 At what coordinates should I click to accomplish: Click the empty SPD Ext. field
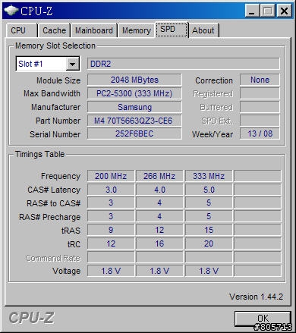point(260,121)
